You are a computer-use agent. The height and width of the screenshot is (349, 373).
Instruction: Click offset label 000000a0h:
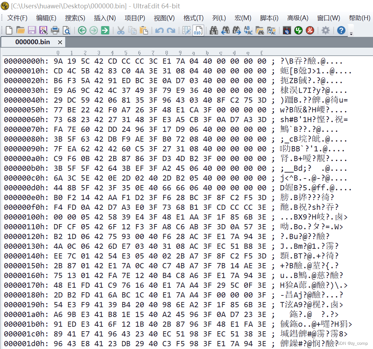click(26, 159)
